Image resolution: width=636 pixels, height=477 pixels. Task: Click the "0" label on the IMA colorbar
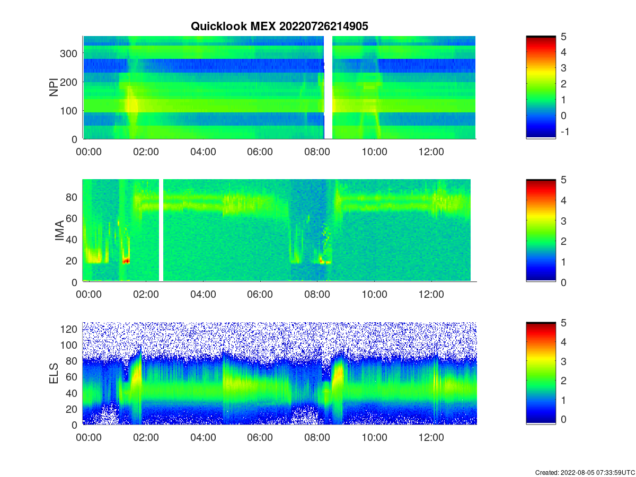click(x=564, y=282)
